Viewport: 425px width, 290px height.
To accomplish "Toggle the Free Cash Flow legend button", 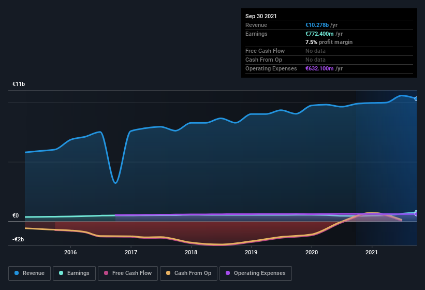I will click(x=128, y=273).
